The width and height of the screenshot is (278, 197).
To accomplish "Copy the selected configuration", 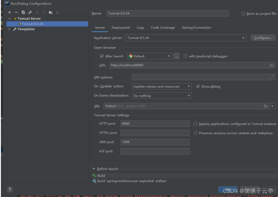I will click(x=23, y=12).
